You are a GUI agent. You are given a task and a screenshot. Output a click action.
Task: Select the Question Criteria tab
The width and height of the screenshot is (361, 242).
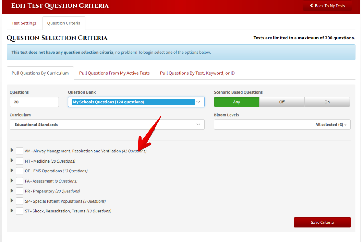click(64, 23)
